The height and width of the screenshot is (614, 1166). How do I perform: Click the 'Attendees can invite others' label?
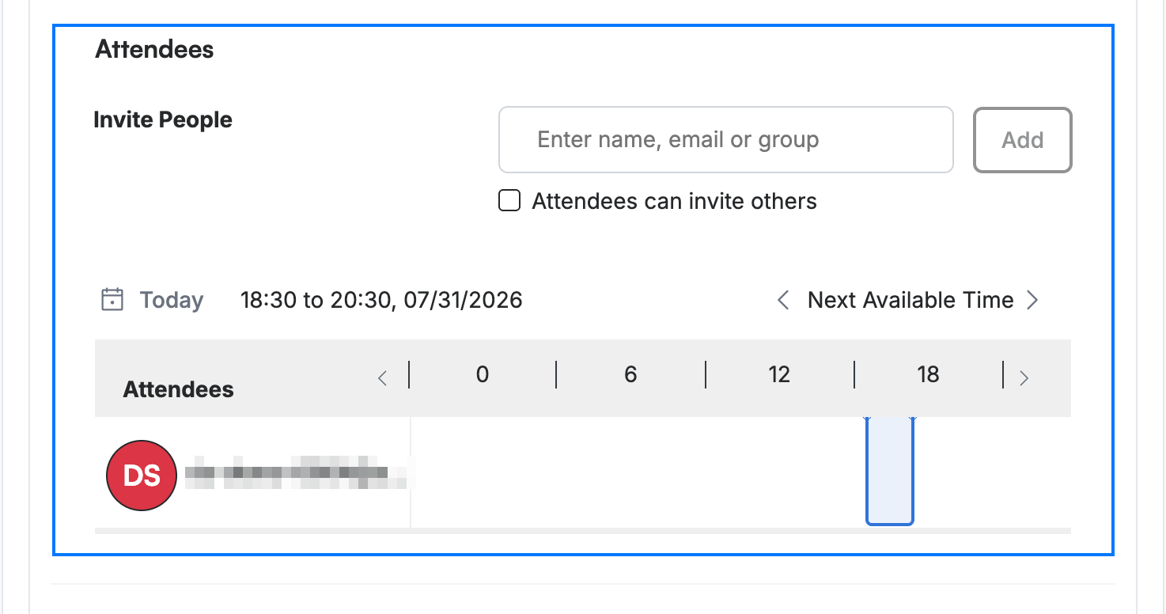(674, 201)
